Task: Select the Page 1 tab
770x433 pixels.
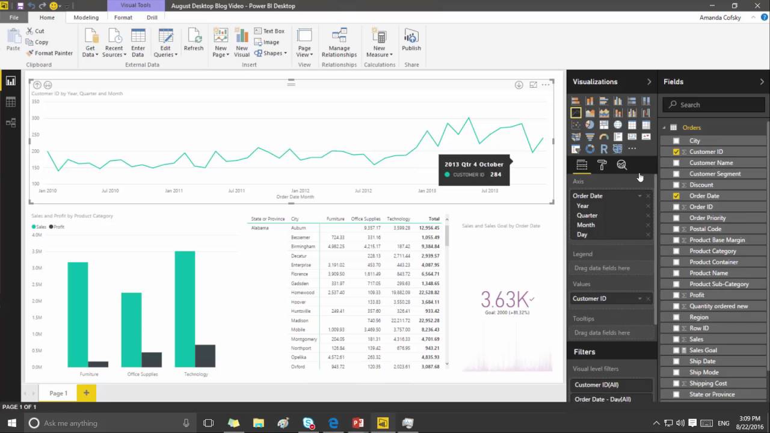Action: point(58,393)
